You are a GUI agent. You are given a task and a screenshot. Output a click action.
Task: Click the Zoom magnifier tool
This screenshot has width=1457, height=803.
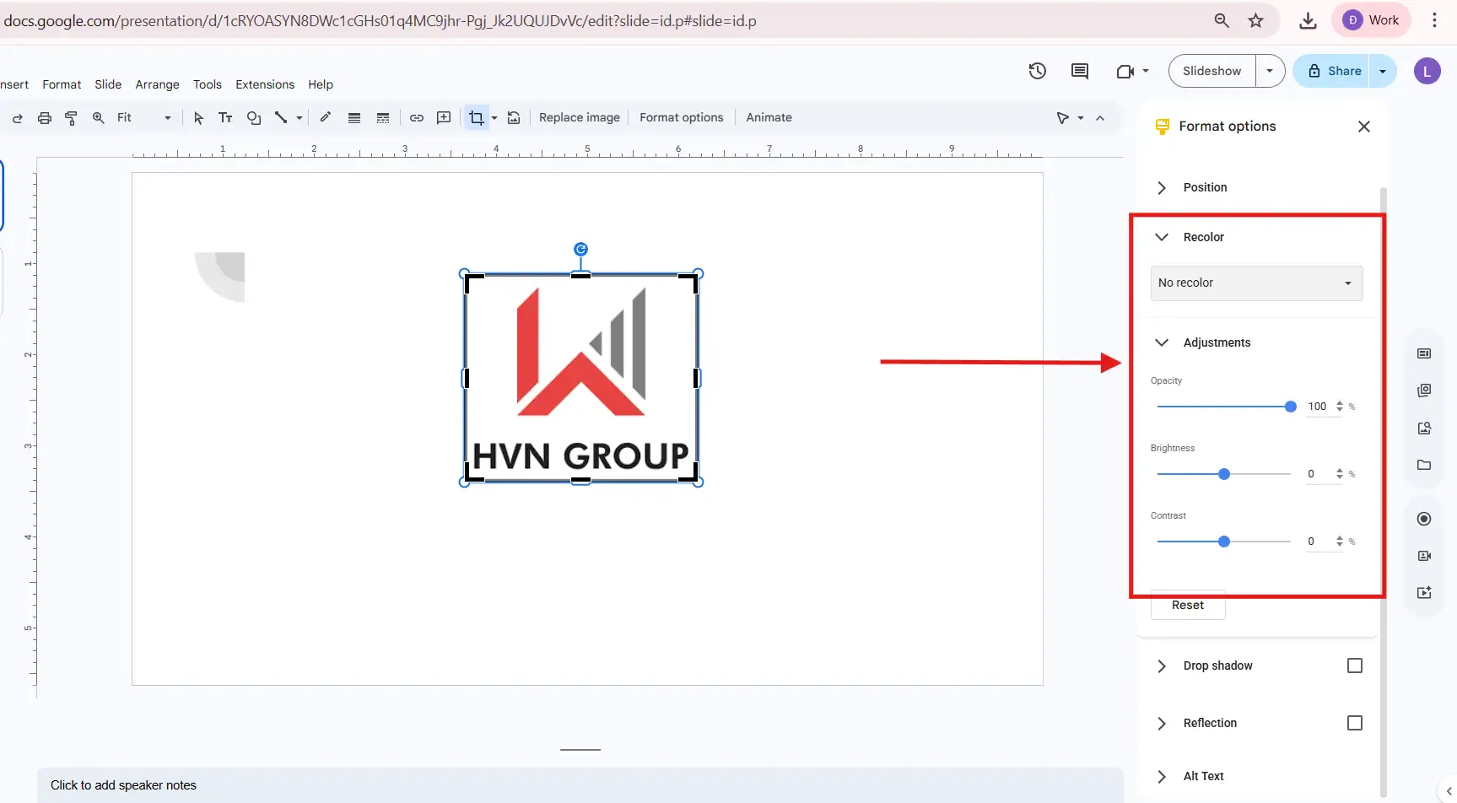tap(99, 118)
